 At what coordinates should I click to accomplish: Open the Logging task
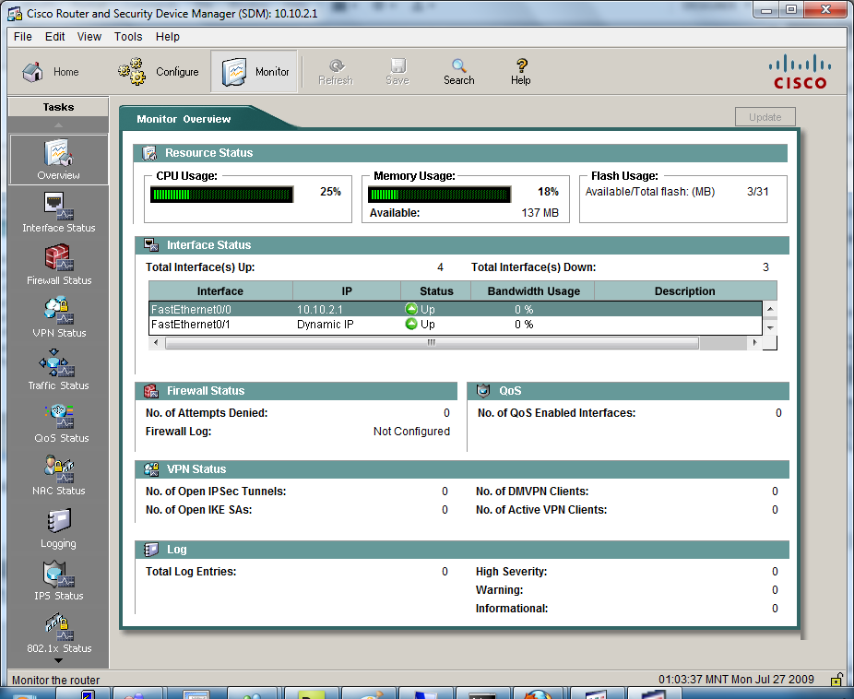coord(58,528)
